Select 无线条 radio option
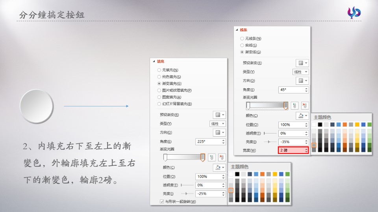The width and height of the screenshot is (378, 212). click(242, 38)
